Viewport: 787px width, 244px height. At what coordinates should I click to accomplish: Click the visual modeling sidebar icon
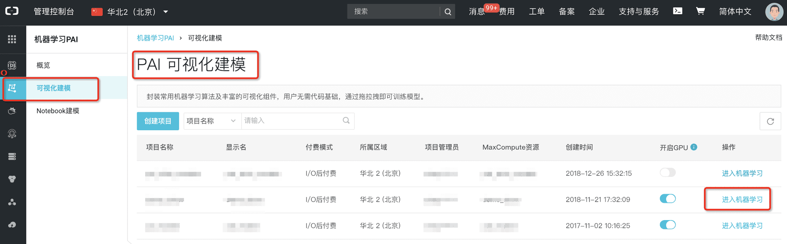[12, 88]
